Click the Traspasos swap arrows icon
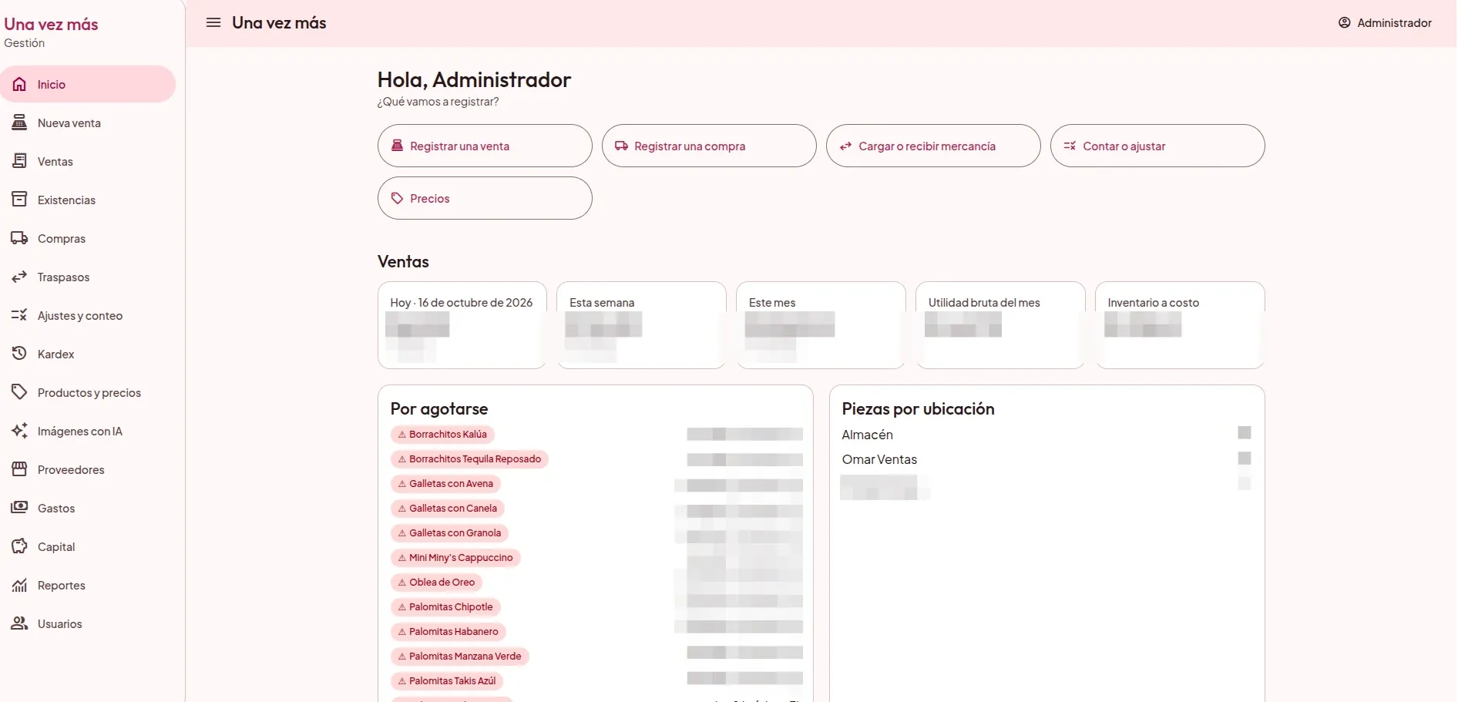This screenshot has width=1458, height=702. pyautogui.click(x=19, y=277)
